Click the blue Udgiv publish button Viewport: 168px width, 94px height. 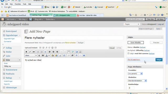159,60
